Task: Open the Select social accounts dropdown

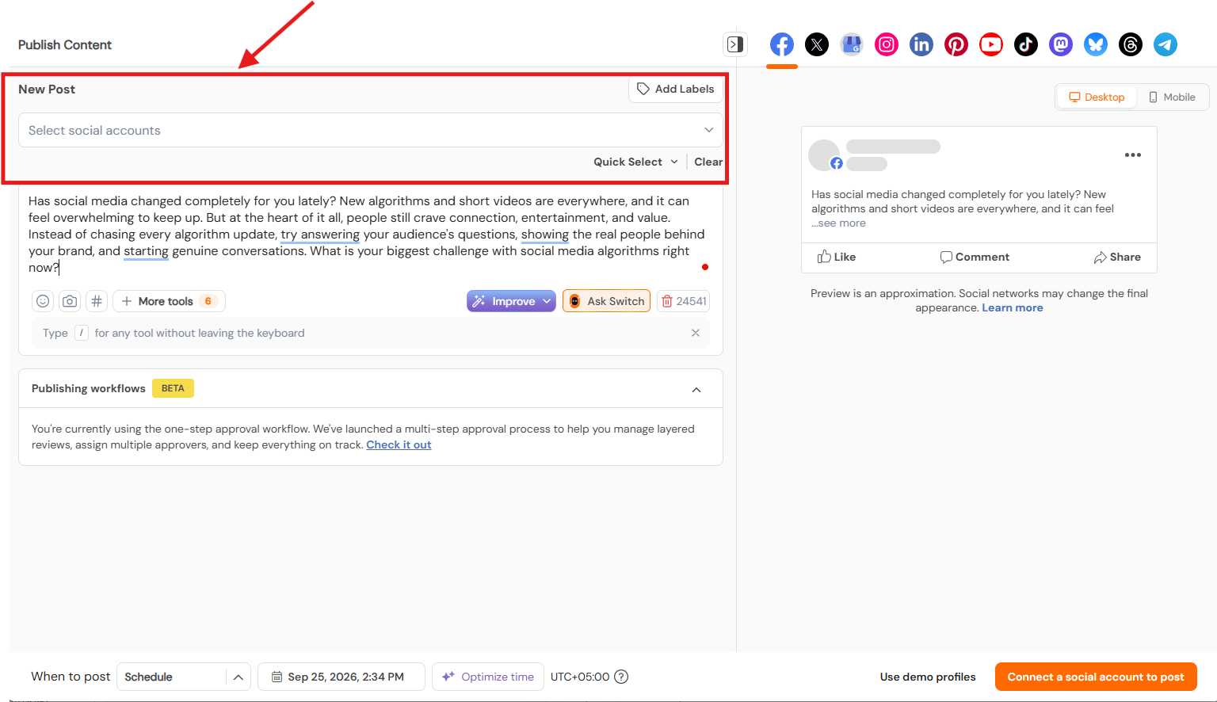Action: click(371, 130)
